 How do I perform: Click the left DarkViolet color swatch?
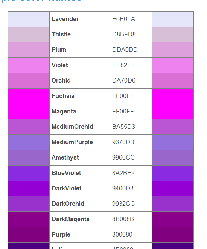(29, 189)
